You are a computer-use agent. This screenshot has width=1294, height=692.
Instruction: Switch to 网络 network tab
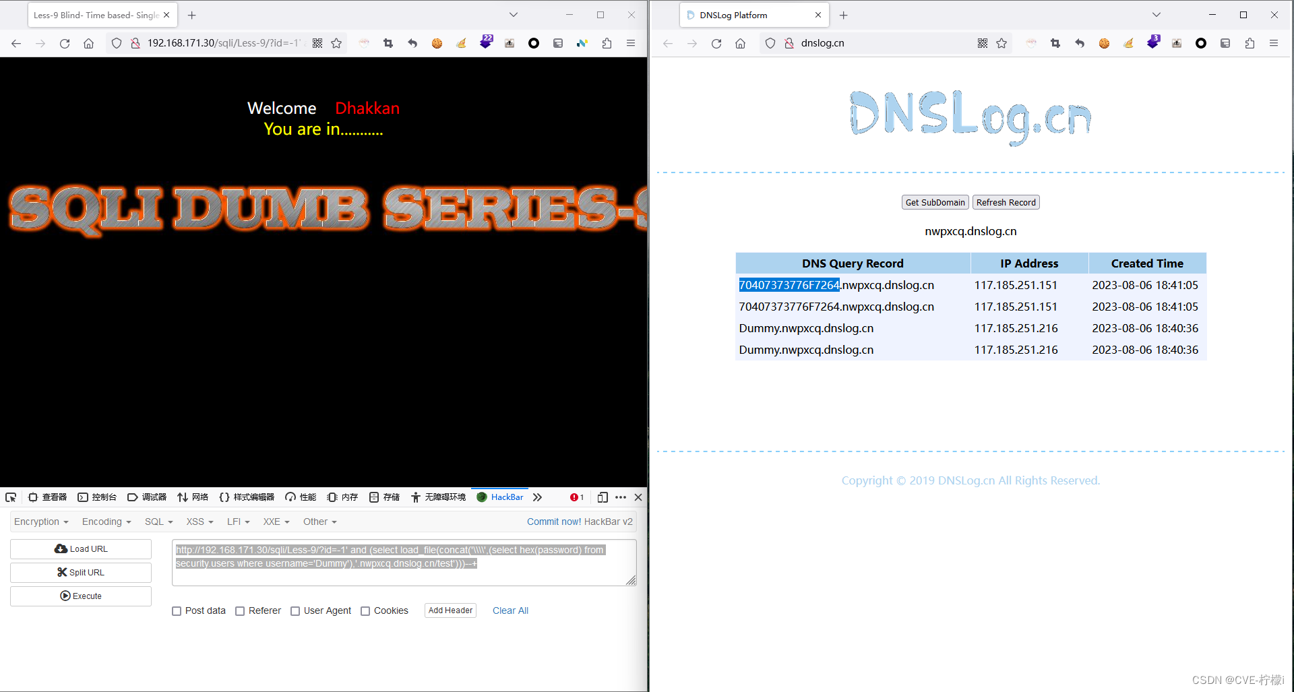tap(193, 497)
